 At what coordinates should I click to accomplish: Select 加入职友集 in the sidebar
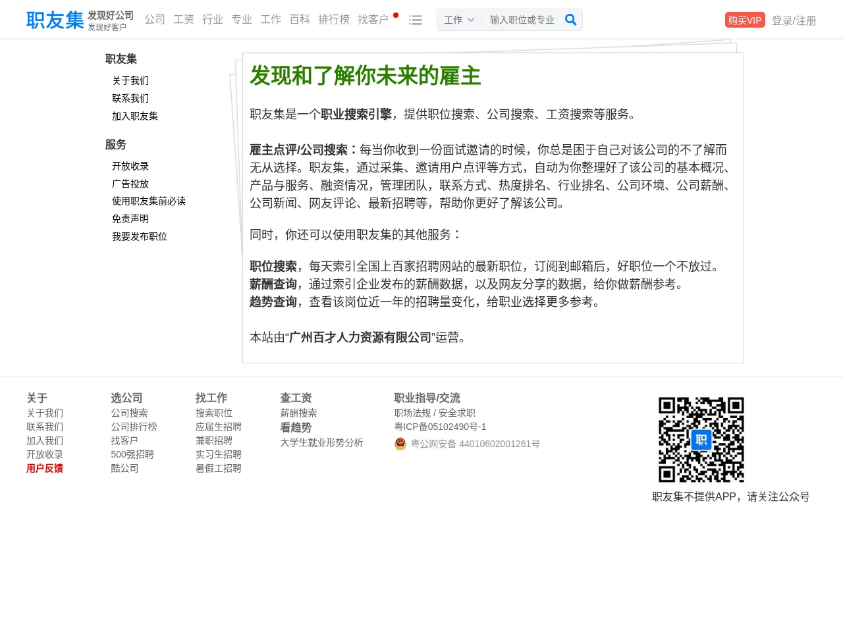(135, 116)
